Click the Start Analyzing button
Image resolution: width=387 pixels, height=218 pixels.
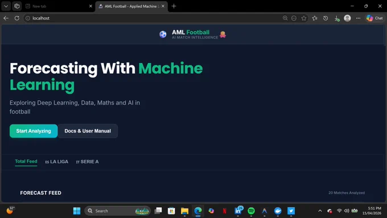click(x=34, y=131)
